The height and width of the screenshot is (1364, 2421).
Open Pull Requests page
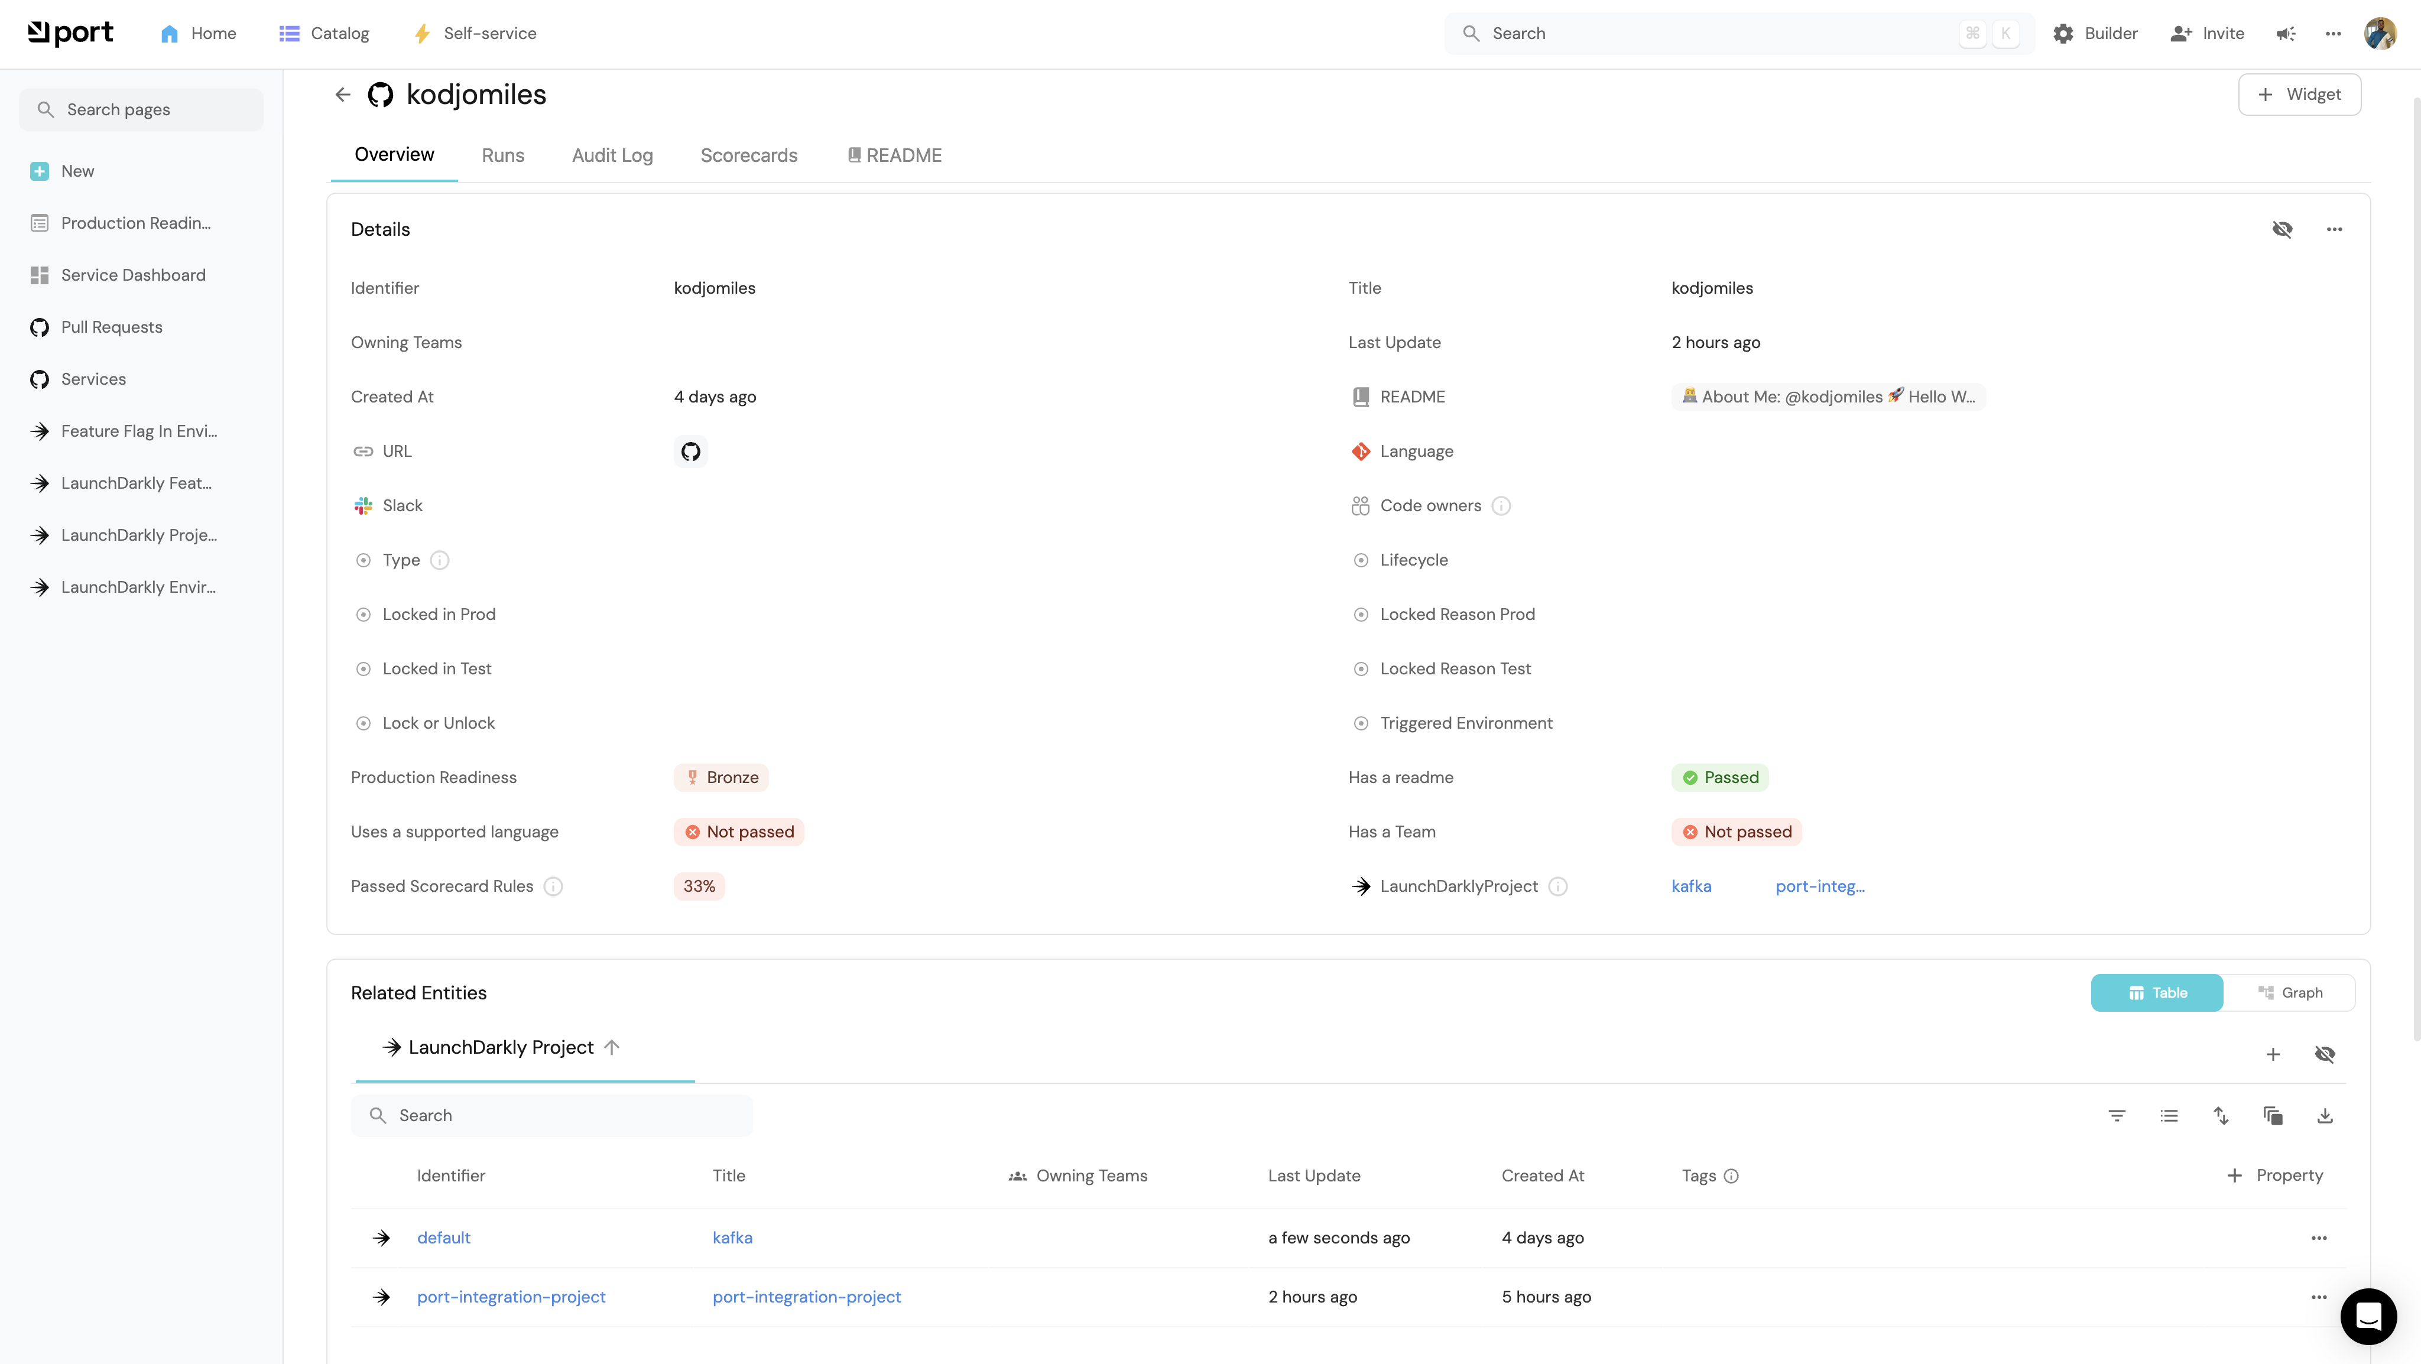coord(96,328)
